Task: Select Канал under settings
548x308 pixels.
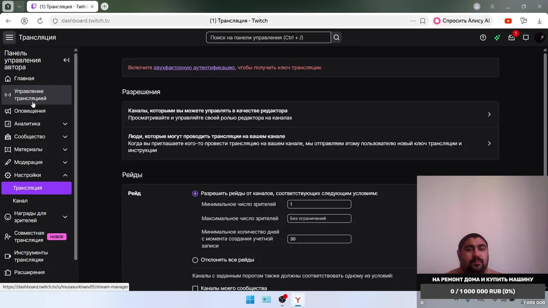Action: click(x=36, y=201)
